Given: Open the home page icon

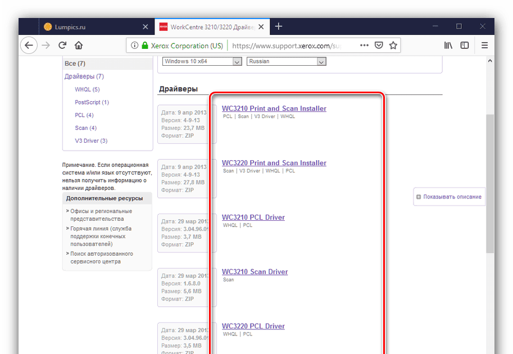Looking at the screenshot, I should (79, 45).
